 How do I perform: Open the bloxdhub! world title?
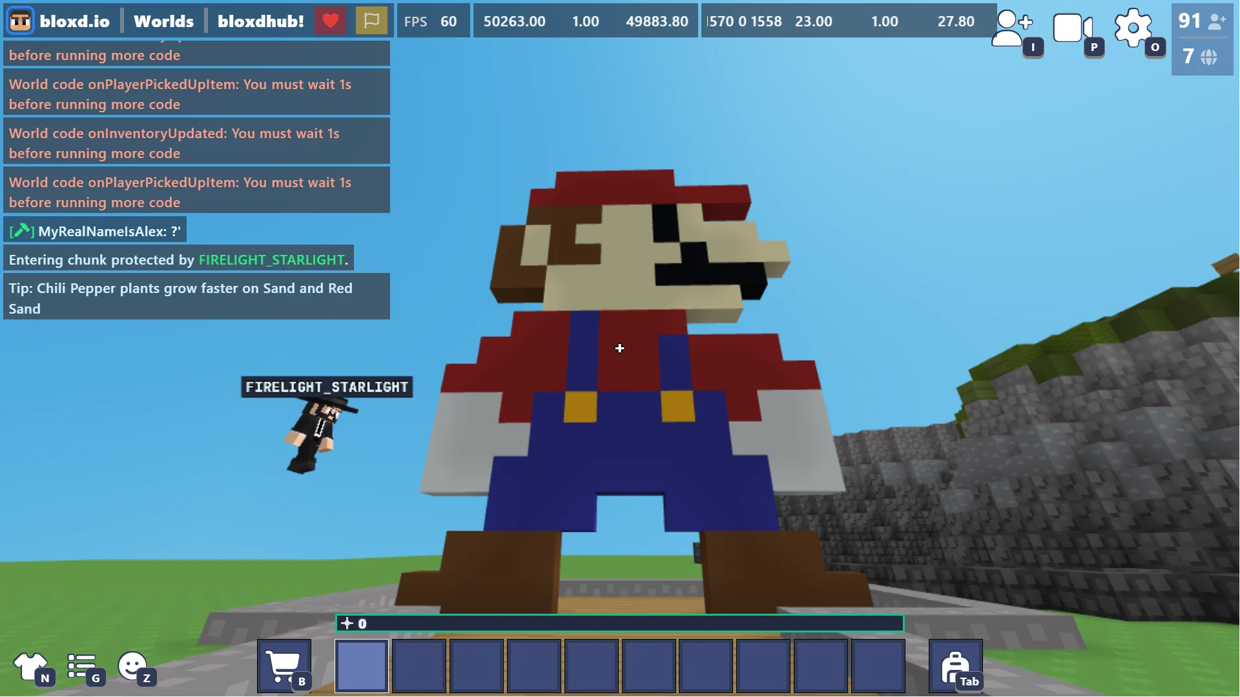point(260,21)
